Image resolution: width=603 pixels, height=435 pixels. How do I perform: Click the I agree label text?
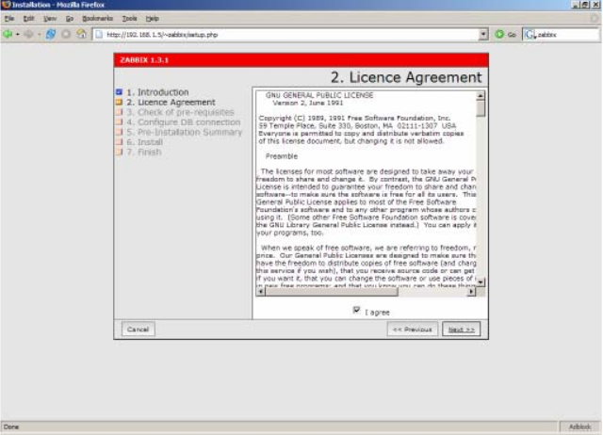pyautogui.click(x=377, y=313)
